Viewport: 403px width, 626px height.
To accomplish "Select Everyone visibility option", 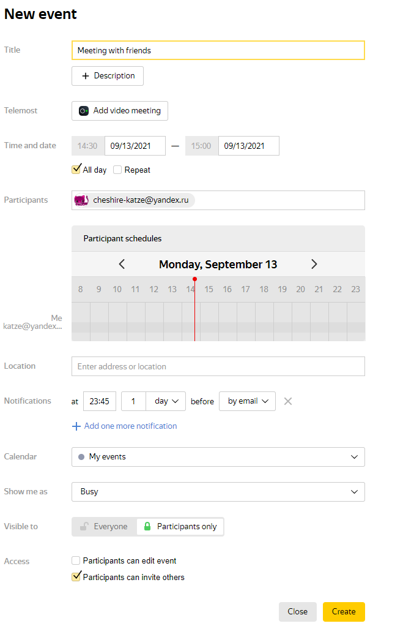I will click(x=105, y=526).
